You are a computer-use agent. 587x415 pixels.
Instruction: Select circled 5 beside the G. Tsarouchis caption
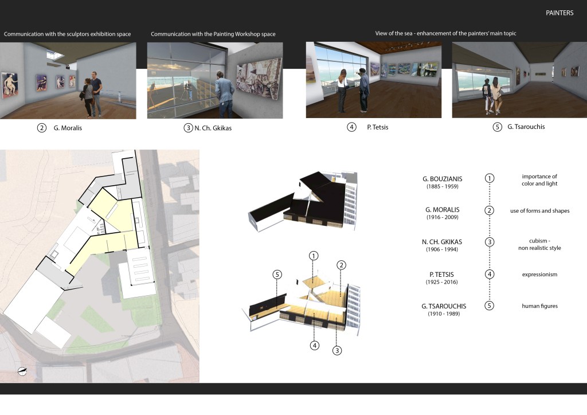click(x=497, y=127)
